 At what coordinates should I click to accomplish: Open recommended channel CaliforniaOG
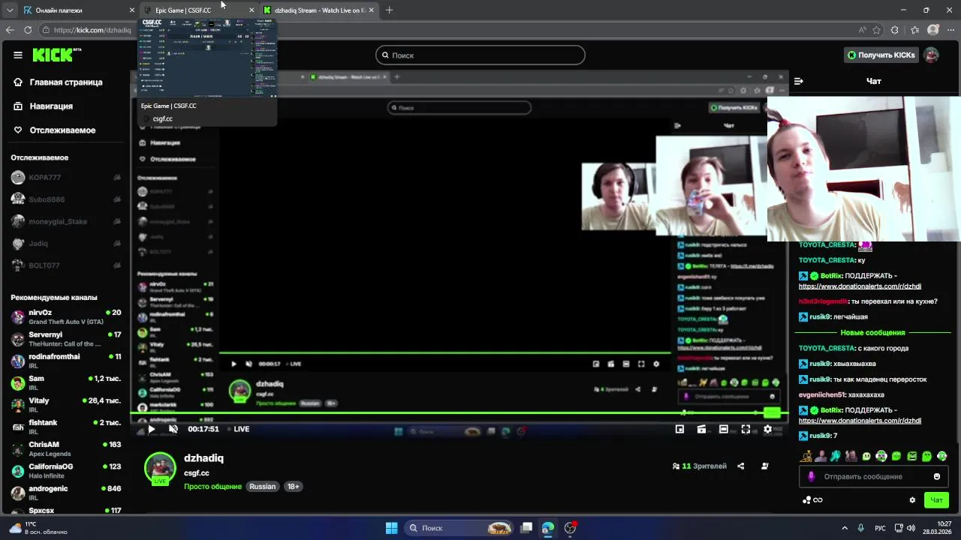point(66,471)
